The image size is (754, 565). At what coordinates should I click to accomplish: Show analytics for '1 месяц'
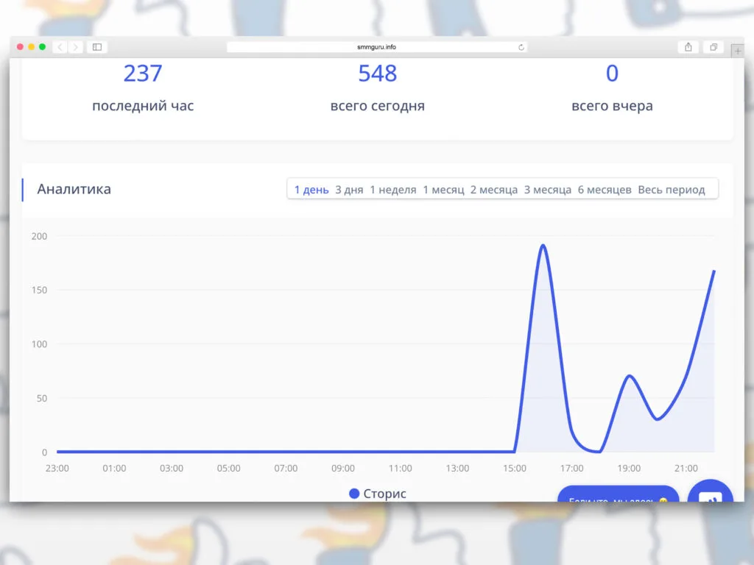(443, 190)
